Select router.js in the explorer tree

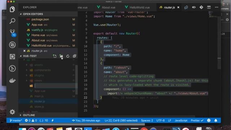tap(48, 101)
